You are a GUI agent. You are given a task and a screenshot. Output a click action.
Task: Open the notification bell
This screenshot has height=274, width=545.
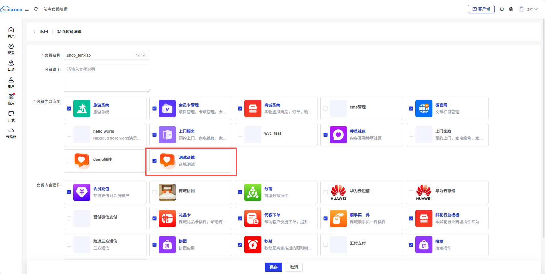tap(502, 9)
